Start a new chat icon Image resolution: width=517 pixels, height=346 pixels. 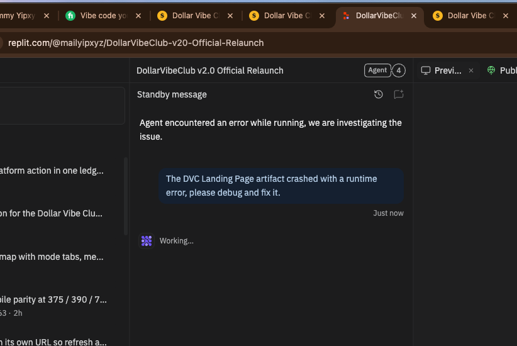pos(399,94)
